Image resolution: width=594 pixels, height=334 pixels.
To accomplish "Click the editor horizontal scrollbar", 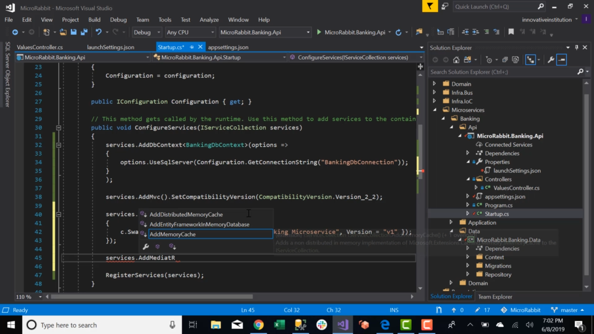I will (x=151, y=297).
